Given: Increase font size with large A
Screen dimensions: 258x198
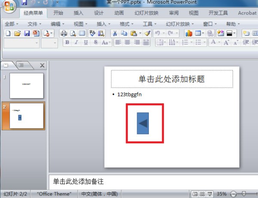Looking at the screenshot, I should 226,42.
